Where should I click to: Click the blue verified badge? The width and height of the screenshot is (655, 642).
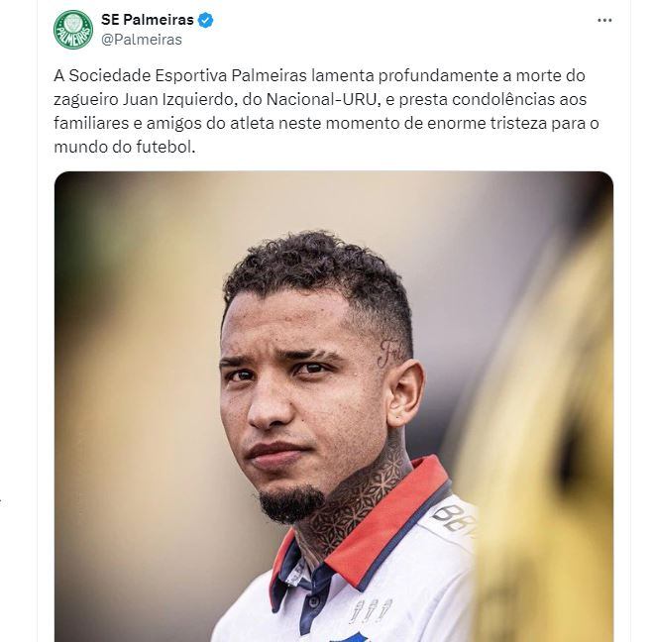pos(205,20)
